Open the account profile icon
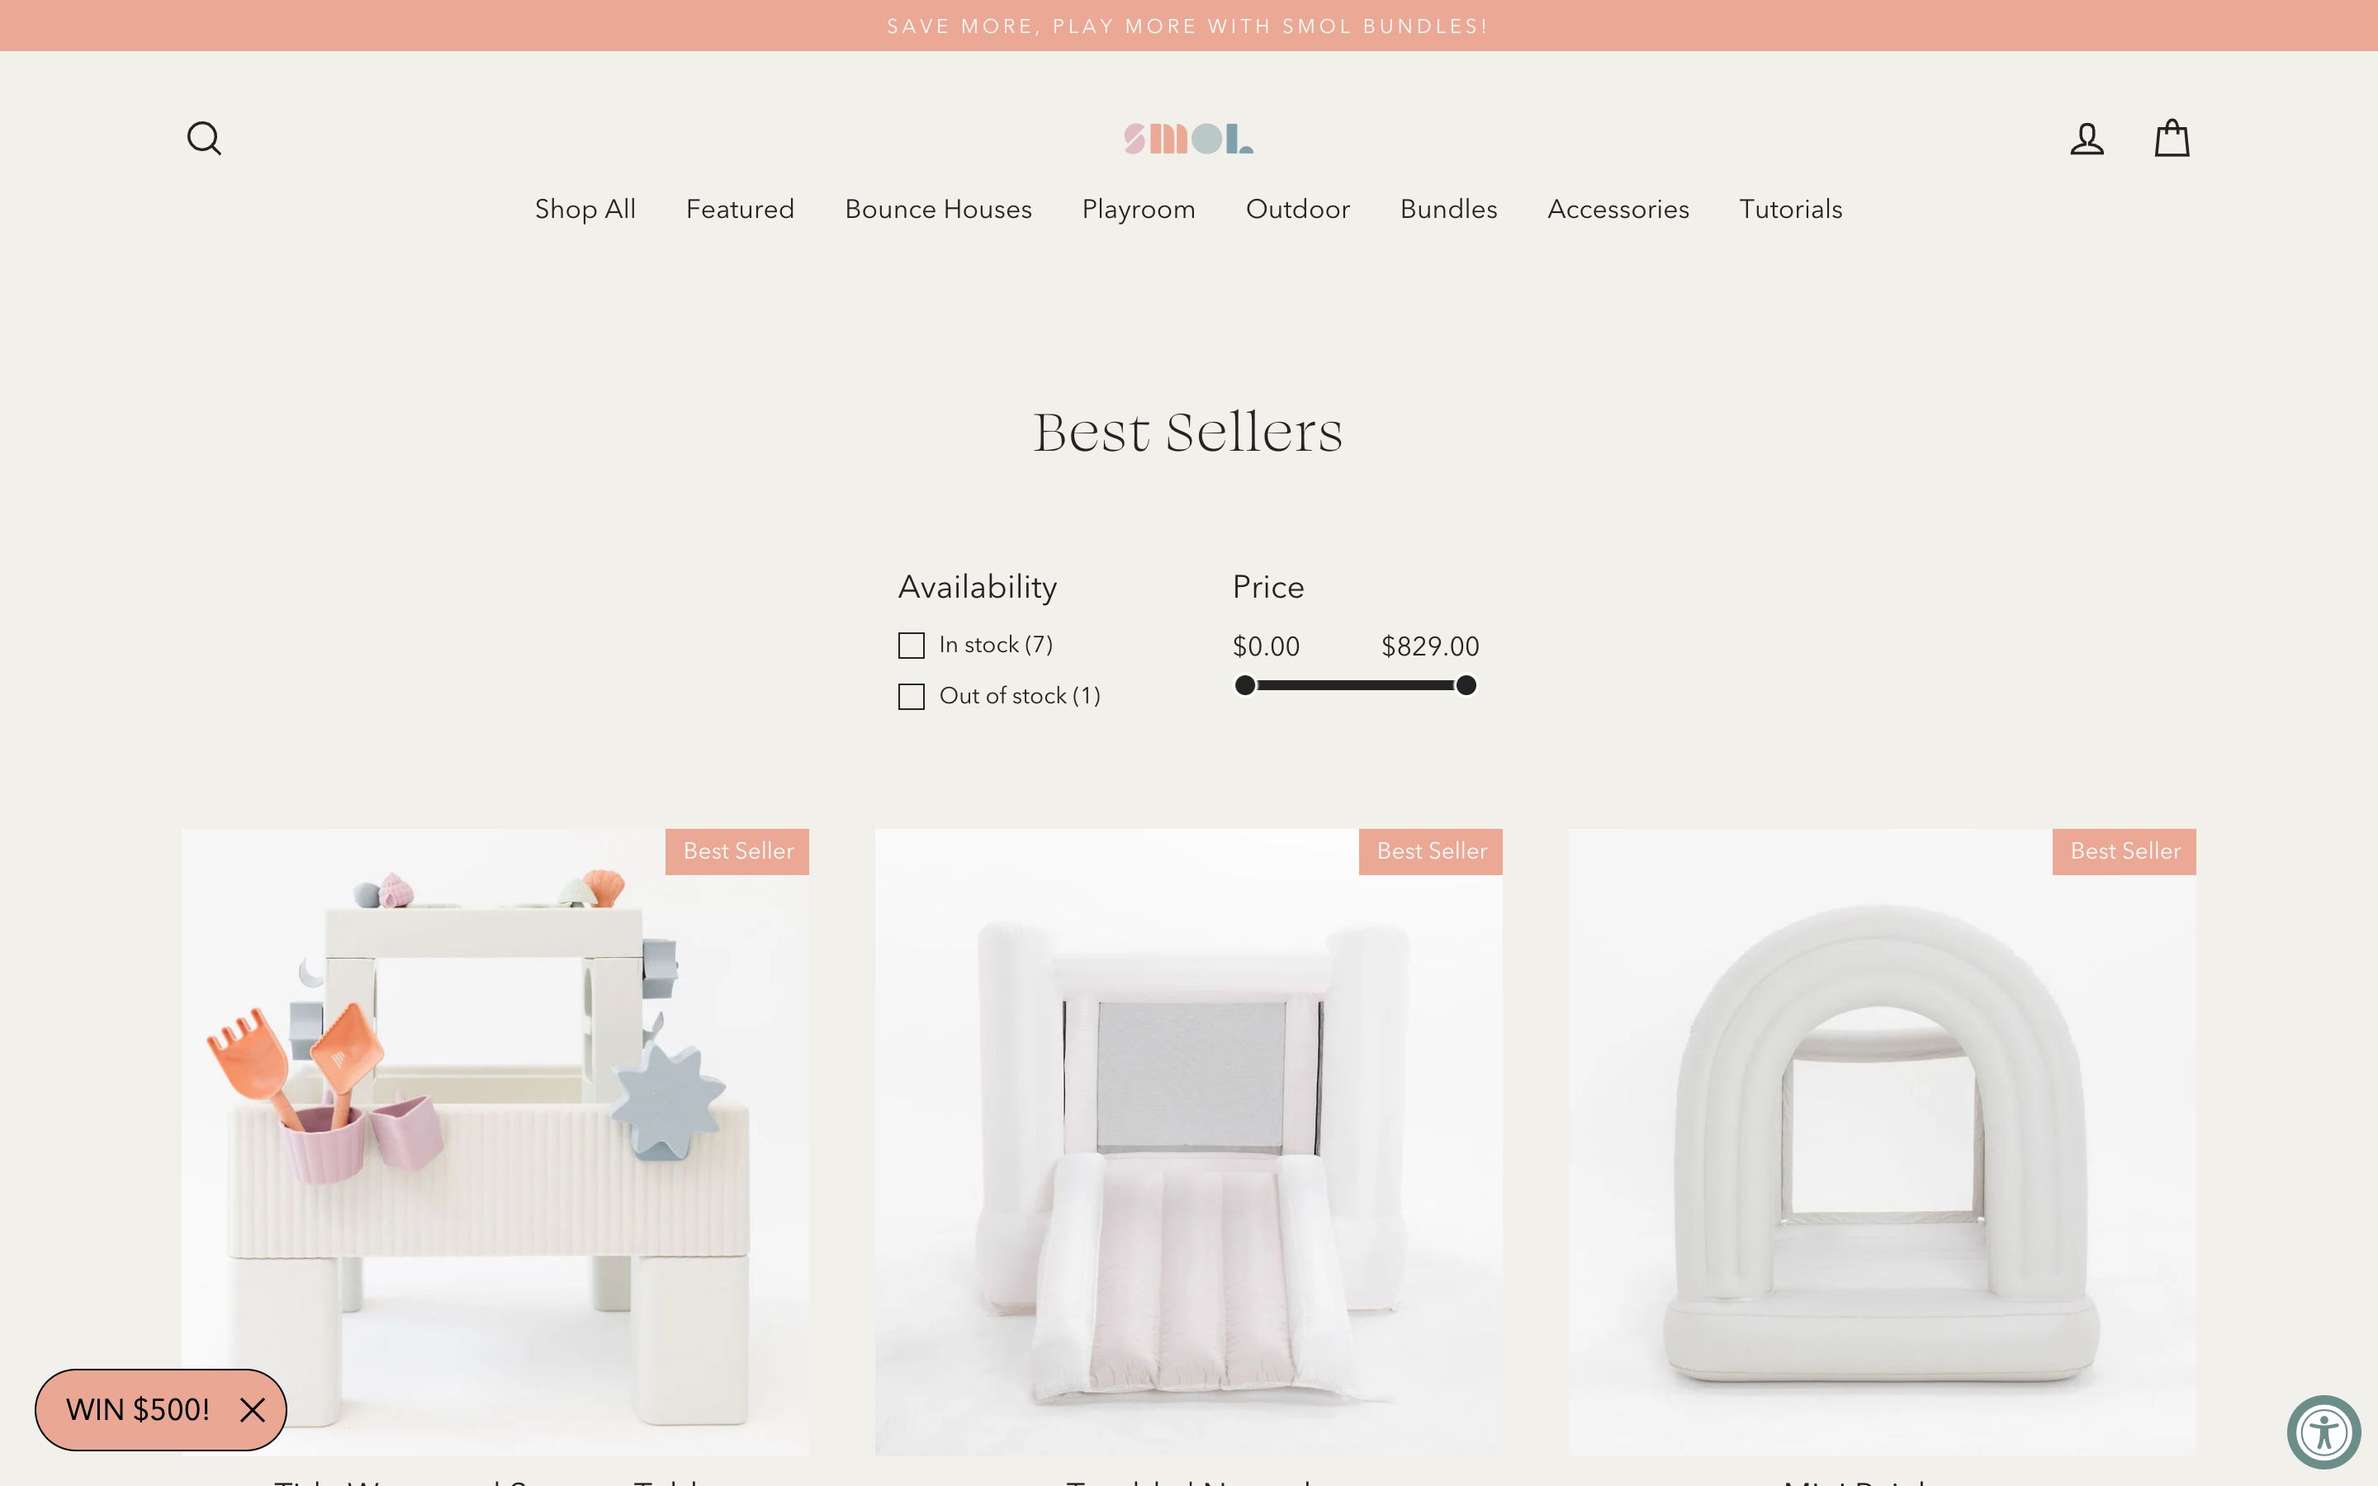 2087,139
